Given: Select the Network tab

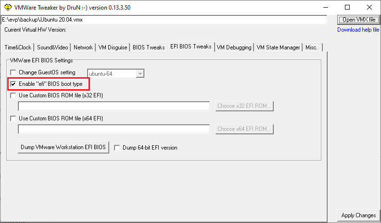Looking at the screenshot, I should [83, 47].
